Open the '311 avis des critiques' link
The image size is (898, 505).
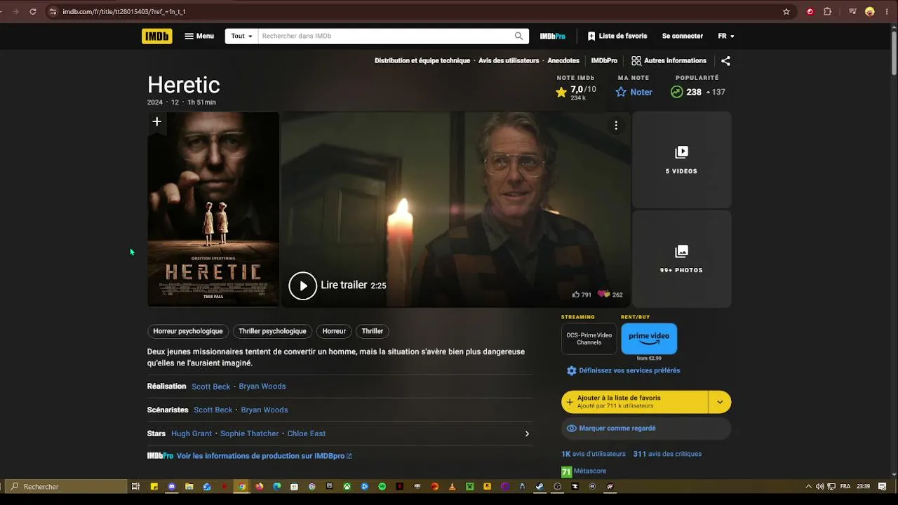(667, 454)
